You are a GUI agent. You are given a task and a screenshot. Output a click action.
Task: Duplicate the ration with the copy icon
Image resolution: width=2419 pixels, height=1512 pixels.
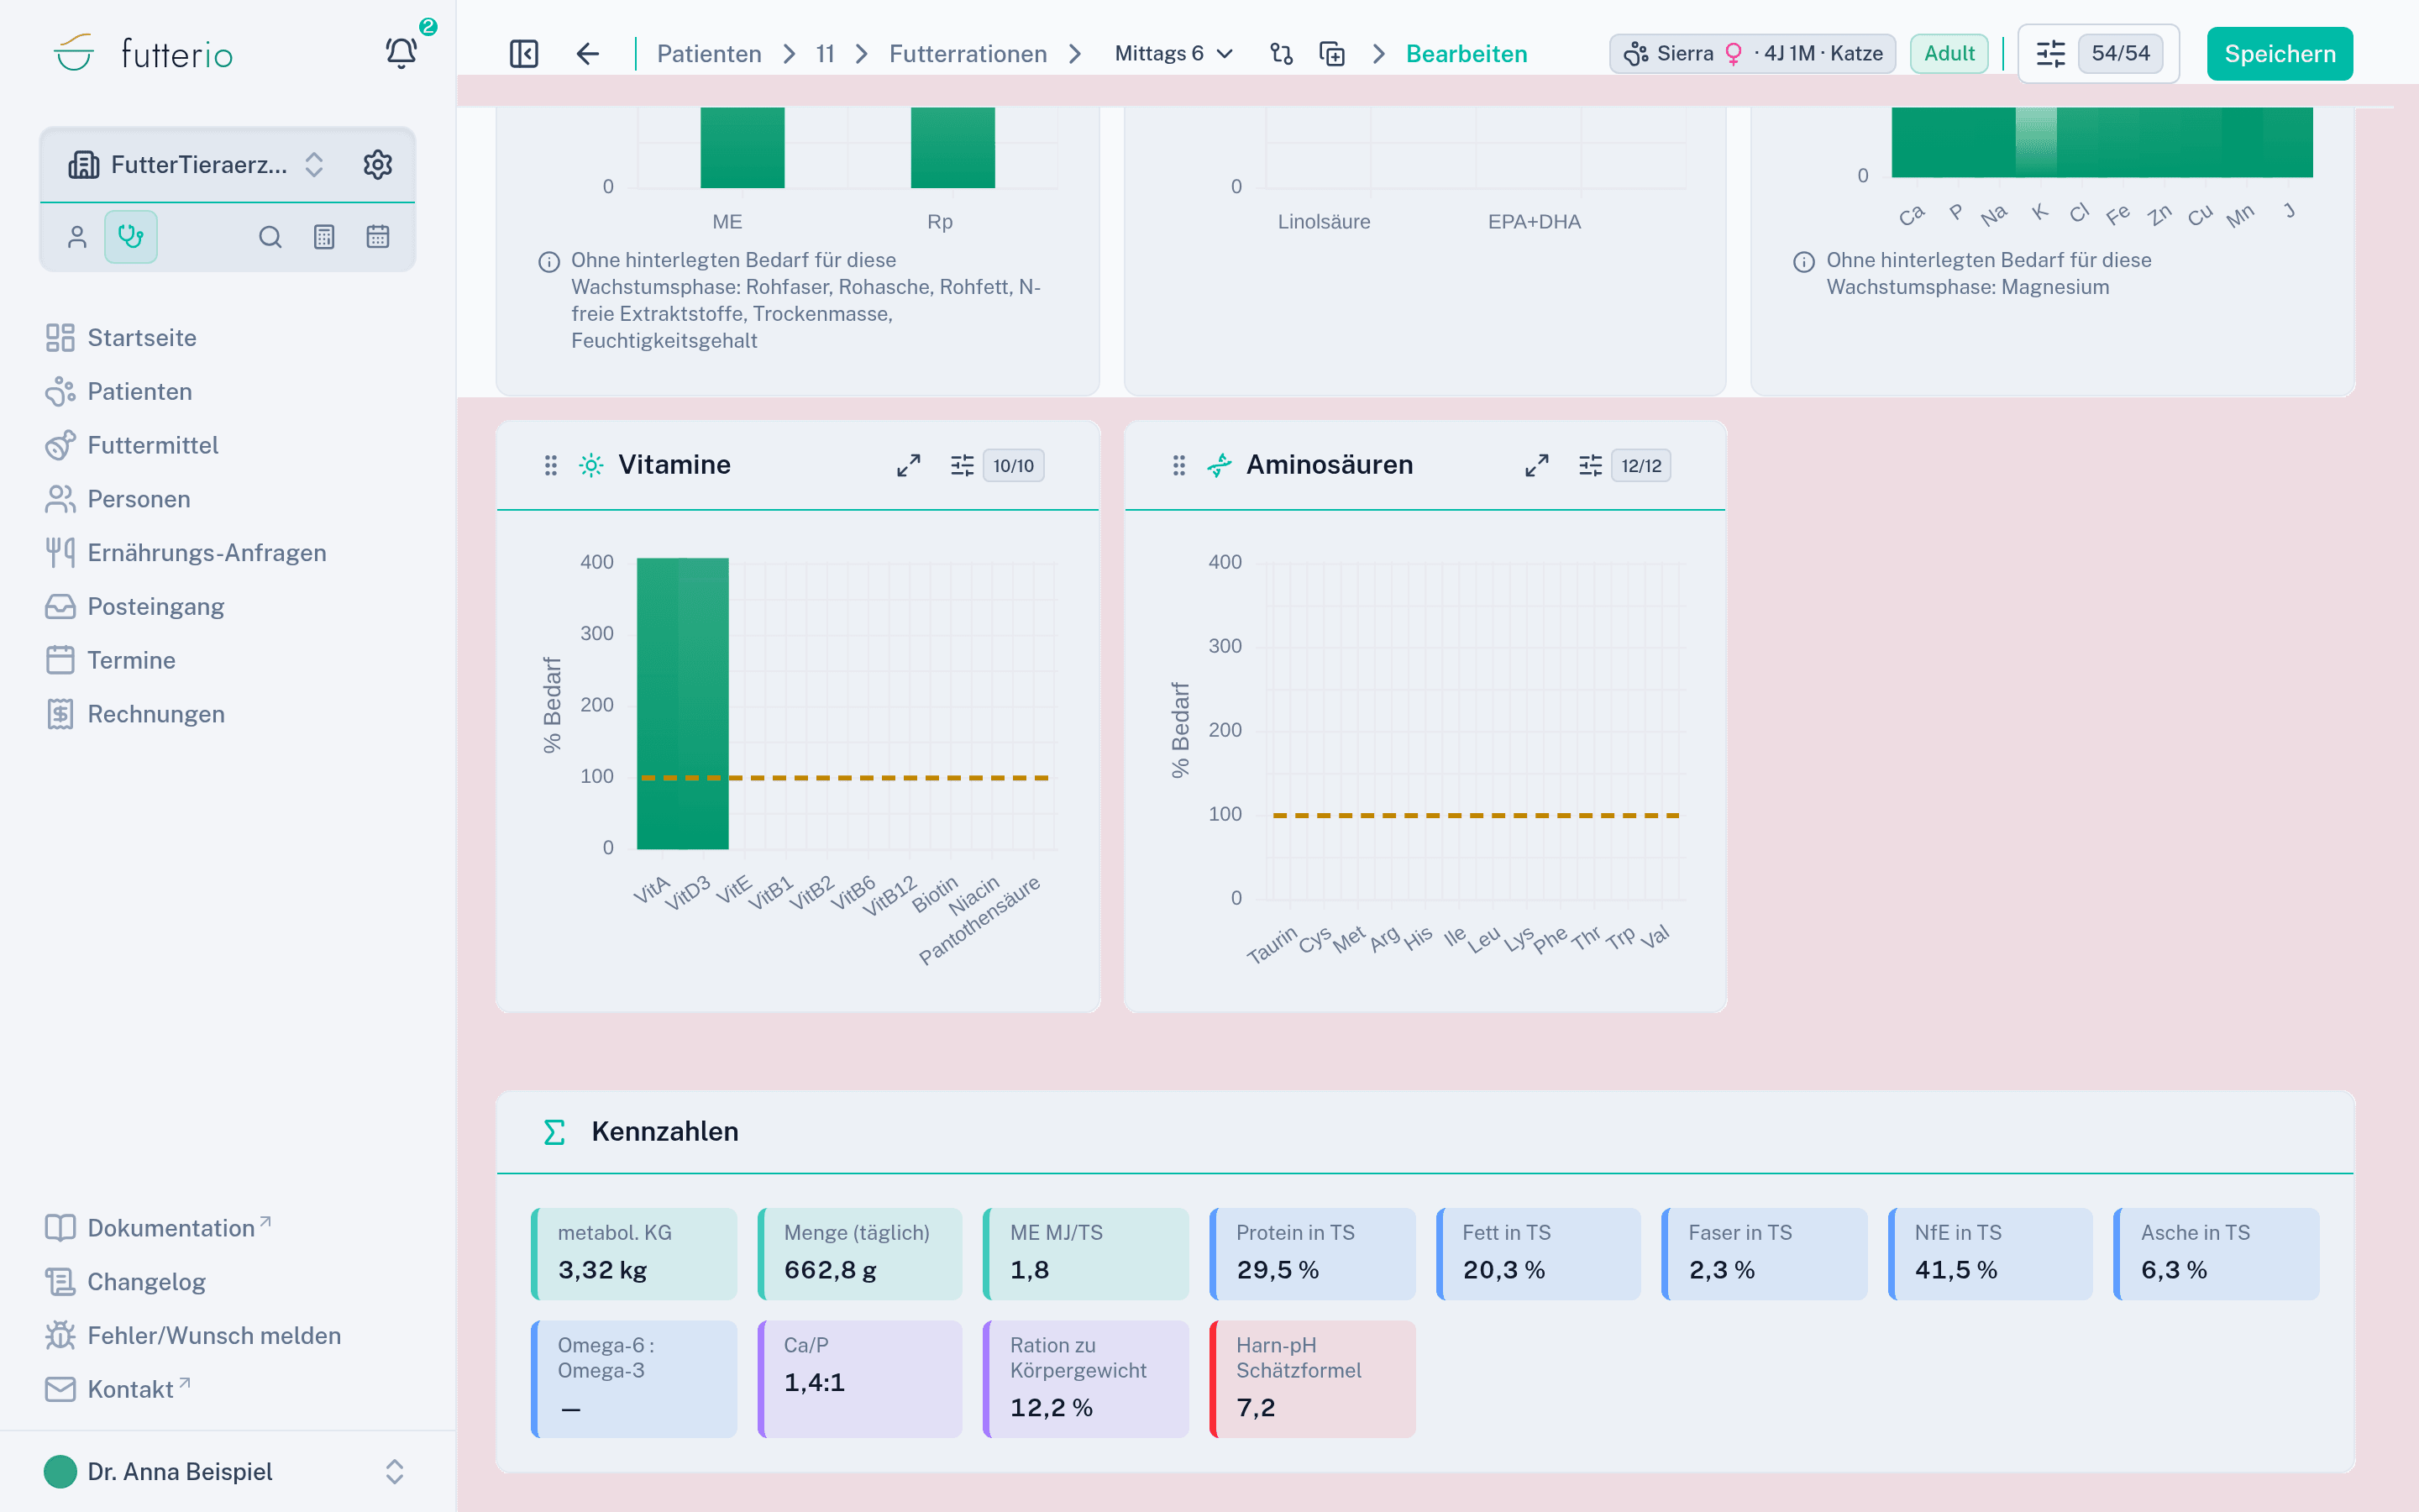tap(1332, 54)
